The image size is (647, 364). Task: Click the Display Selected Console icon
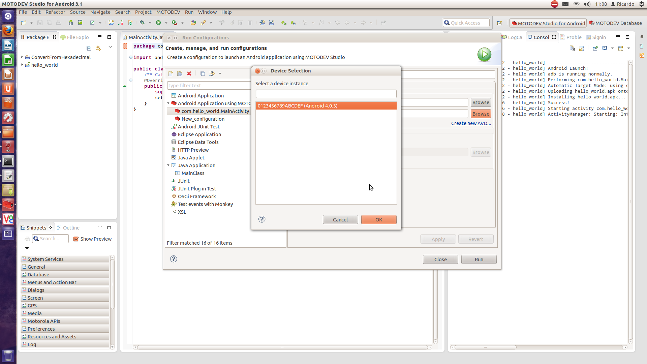(x=605, y=48)
